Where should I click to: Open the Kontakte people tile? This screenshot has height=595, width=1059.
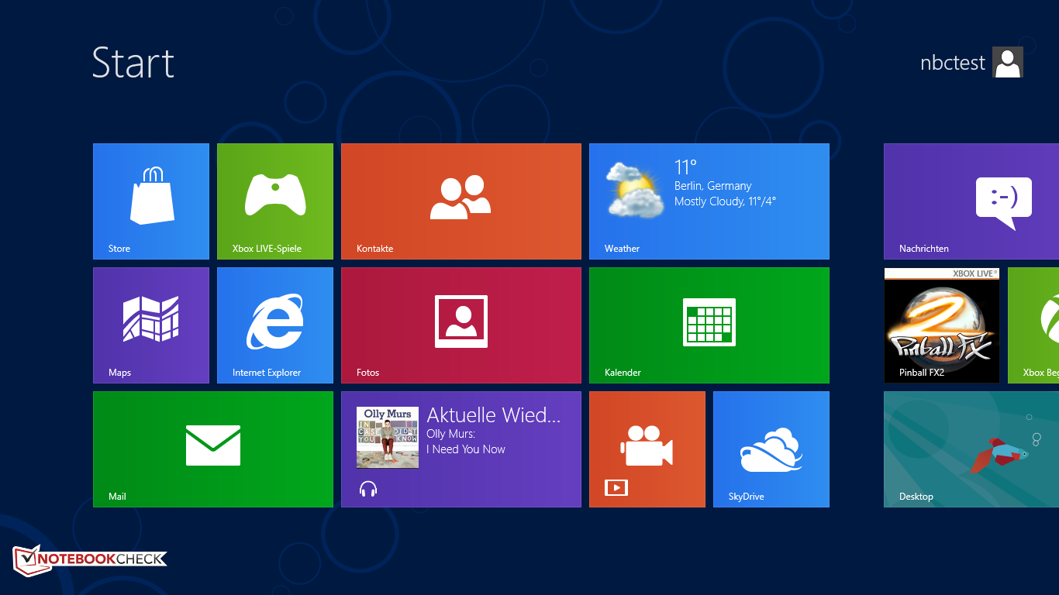461,201
